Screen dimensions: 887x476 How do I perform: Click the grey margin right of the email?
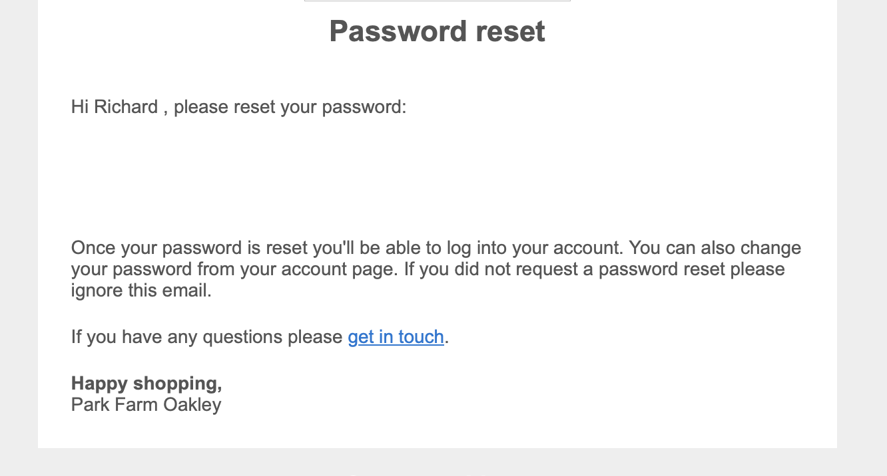862,233
